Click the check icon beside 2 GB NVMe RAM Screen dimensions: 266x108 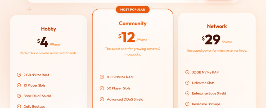(x=19, y=75)
